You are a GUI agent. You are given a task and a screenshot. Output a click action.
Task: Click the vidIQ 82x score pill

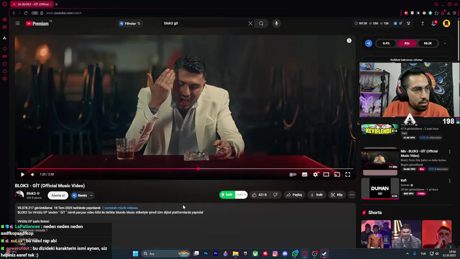pyautogui.click(x=407, y=43)
